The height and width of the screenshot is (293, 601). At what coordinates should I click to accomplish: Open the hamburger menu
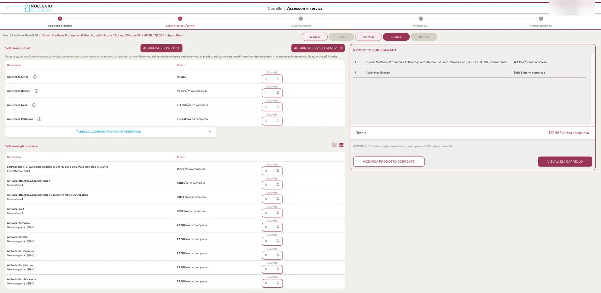pos(8,8)
